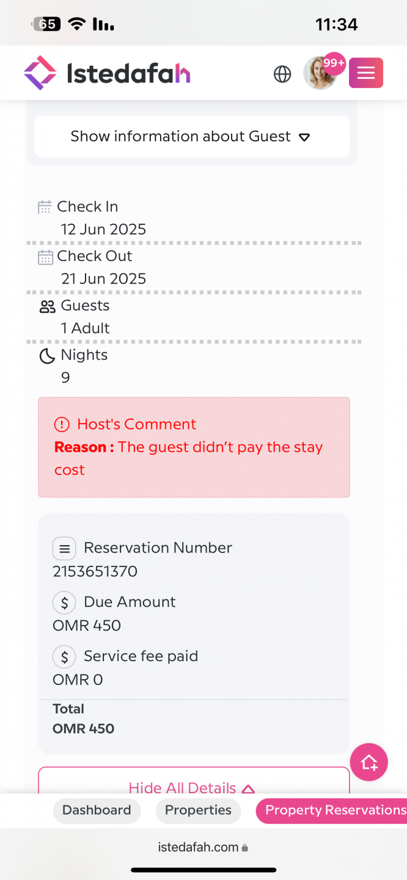
Task: Click the Due Amount dollar icon
Action: coord(64,603)
